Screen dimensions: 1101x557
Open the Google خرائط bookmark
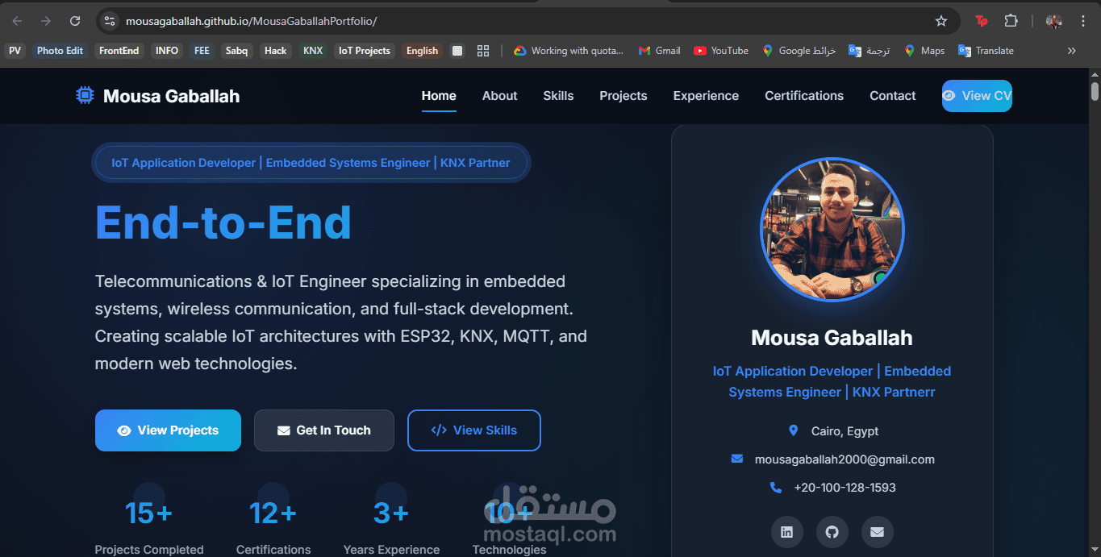(799, 51)
